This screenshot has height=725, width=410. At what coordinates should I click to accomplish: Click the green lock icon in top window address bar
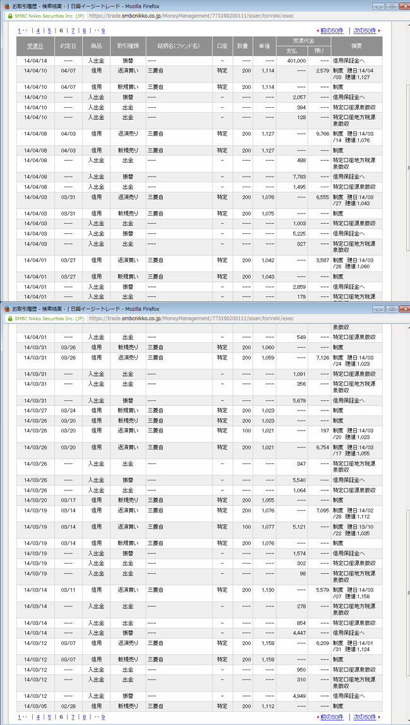point(9,15)
